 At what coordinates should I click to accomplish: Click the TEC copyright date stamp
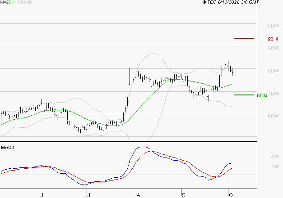tap(231, 2)
